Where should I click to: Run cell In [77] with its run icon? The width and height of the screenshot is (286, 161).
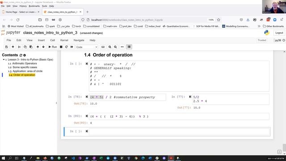[190, 97]
